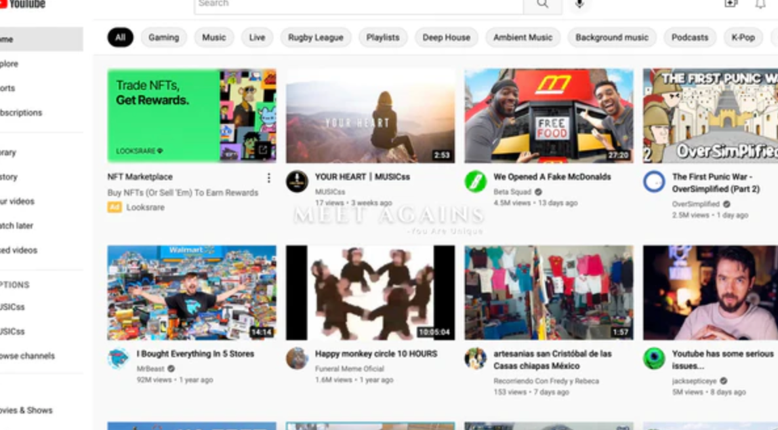
Task: Open MrBeast channel avatar
Action: coord(118,358)
